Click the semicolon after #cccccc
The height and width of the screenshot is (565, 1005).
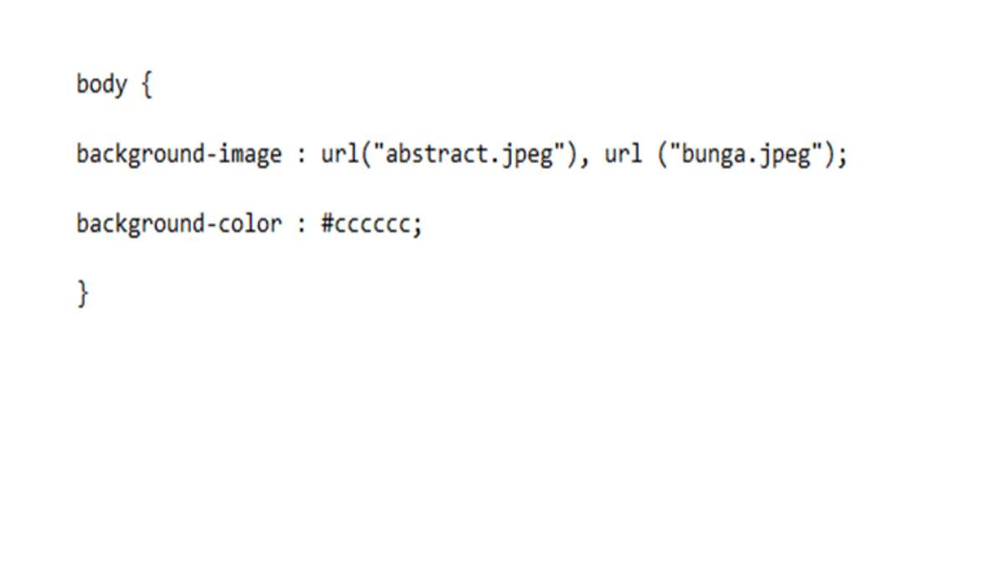417,227
